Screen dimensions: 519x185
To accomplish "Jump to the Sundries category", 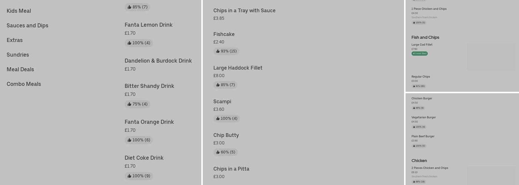I will [x=18, y=55].
